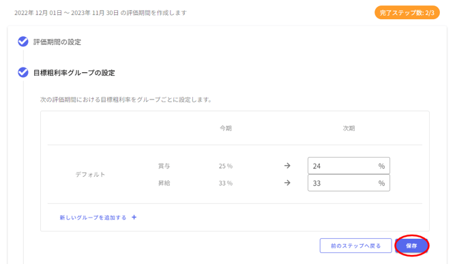Click the current 33 % value

226,184
